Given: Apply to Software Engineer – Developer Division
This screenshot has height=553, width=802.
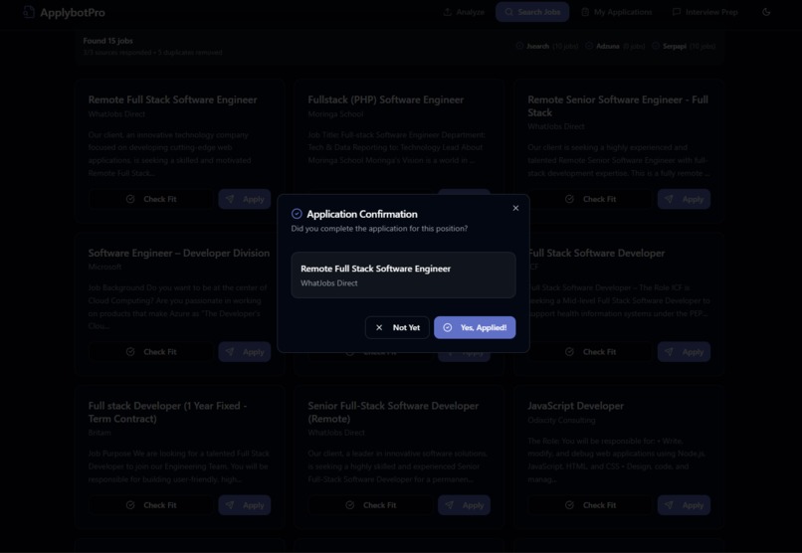Looking at the screenshot, I should pos(245,352).
